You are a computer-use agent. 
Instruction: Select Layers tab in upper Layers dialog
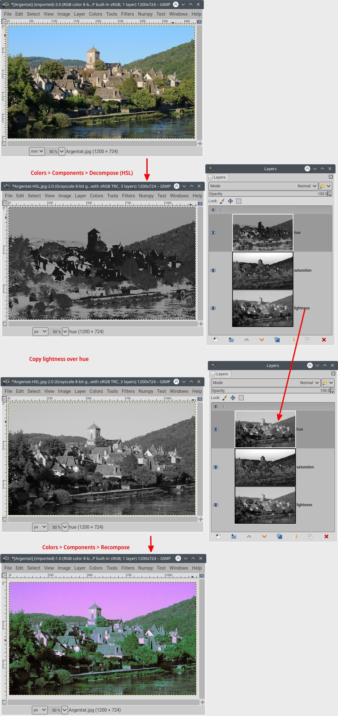[x=218, y=177]
